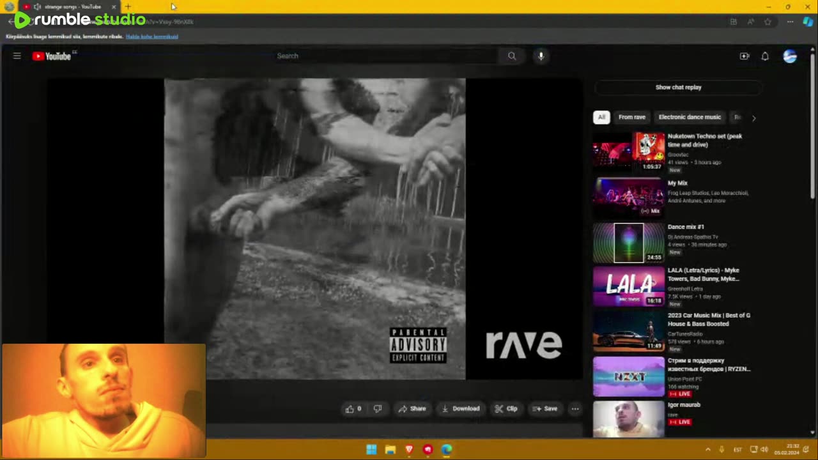Toggle Read aloud in address bar
The width and height of the screenshot is (818, 460).
(750, 22)
